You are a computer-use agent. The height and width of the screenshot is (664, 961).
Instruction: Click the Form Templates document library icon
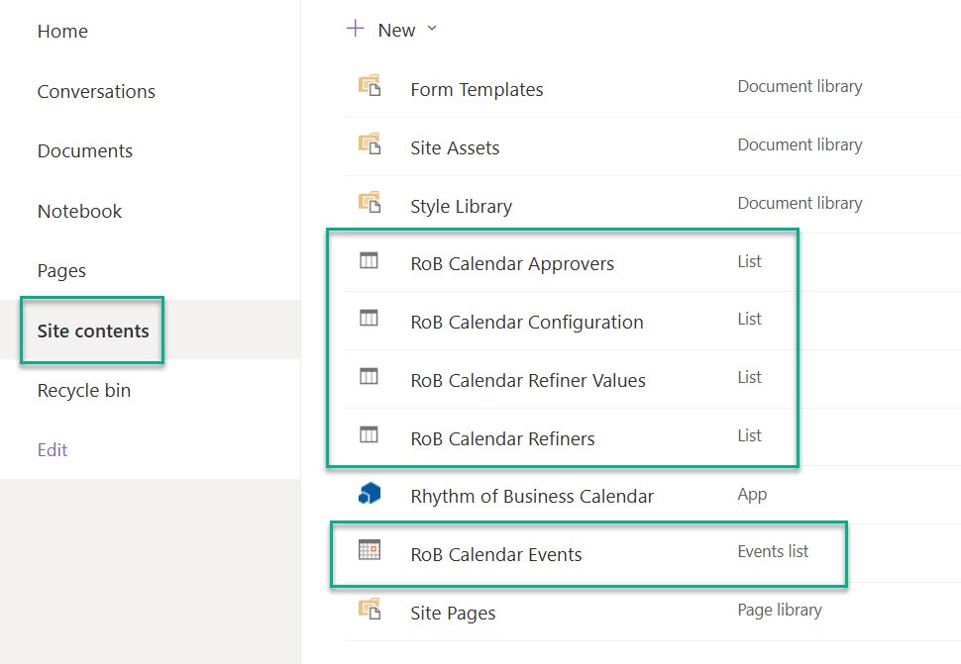pyautogui.click(x=369, y=86)
